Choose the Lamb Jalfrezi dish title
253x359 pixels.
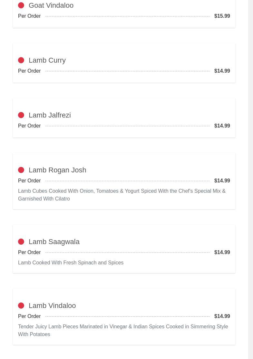tap(50, 115)
